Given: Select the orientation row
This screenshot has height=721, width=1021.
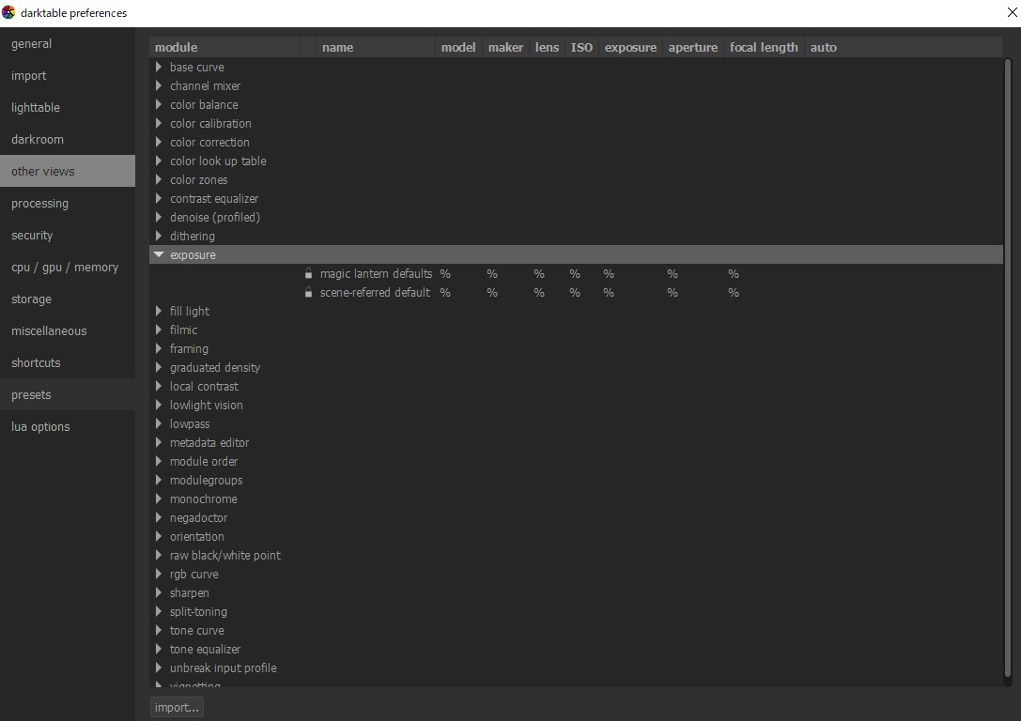Looking at the screenshot, I should tap(577, 537).
